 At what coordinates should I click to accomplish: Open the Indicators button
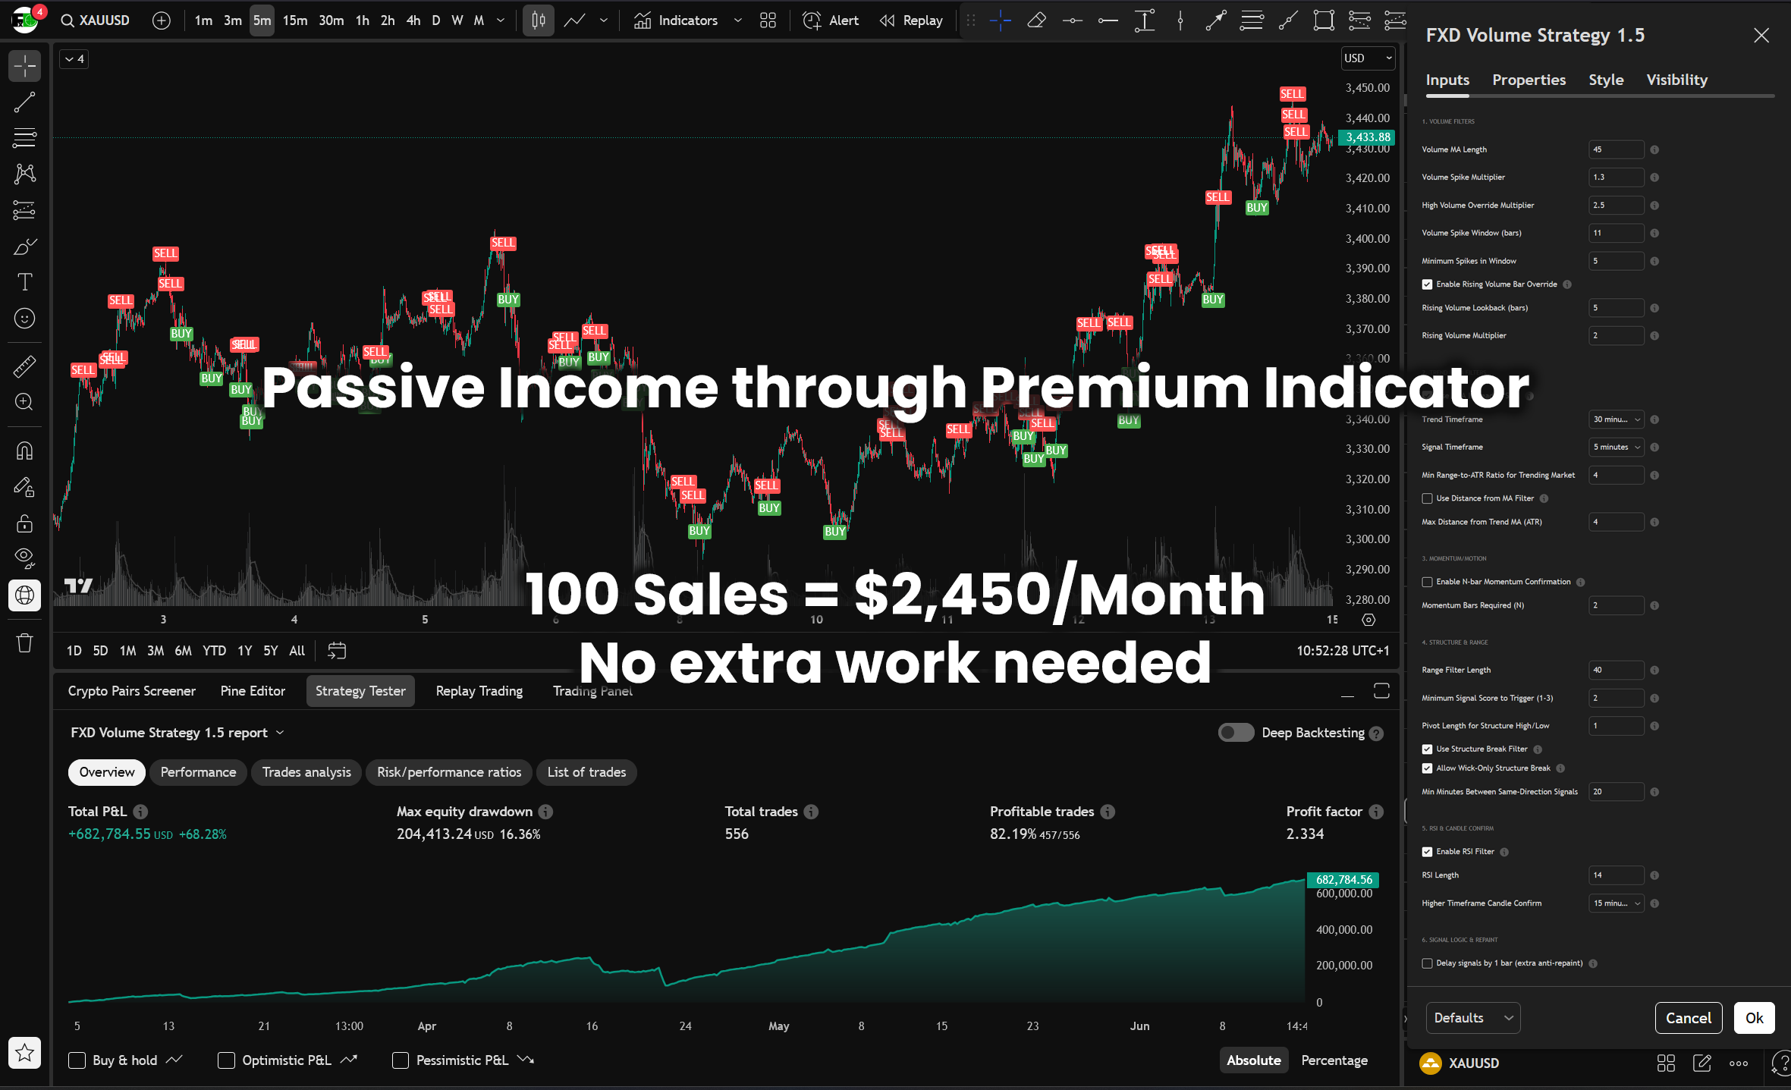(x=676, y=20)
